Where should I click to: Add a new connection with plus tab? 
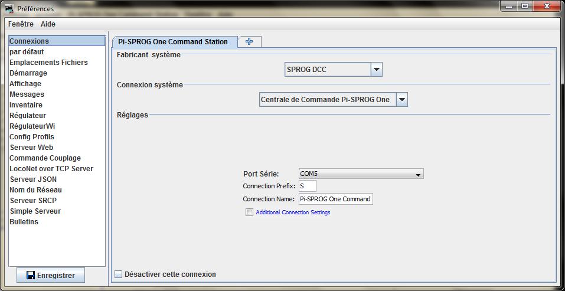tap(249, 42)
